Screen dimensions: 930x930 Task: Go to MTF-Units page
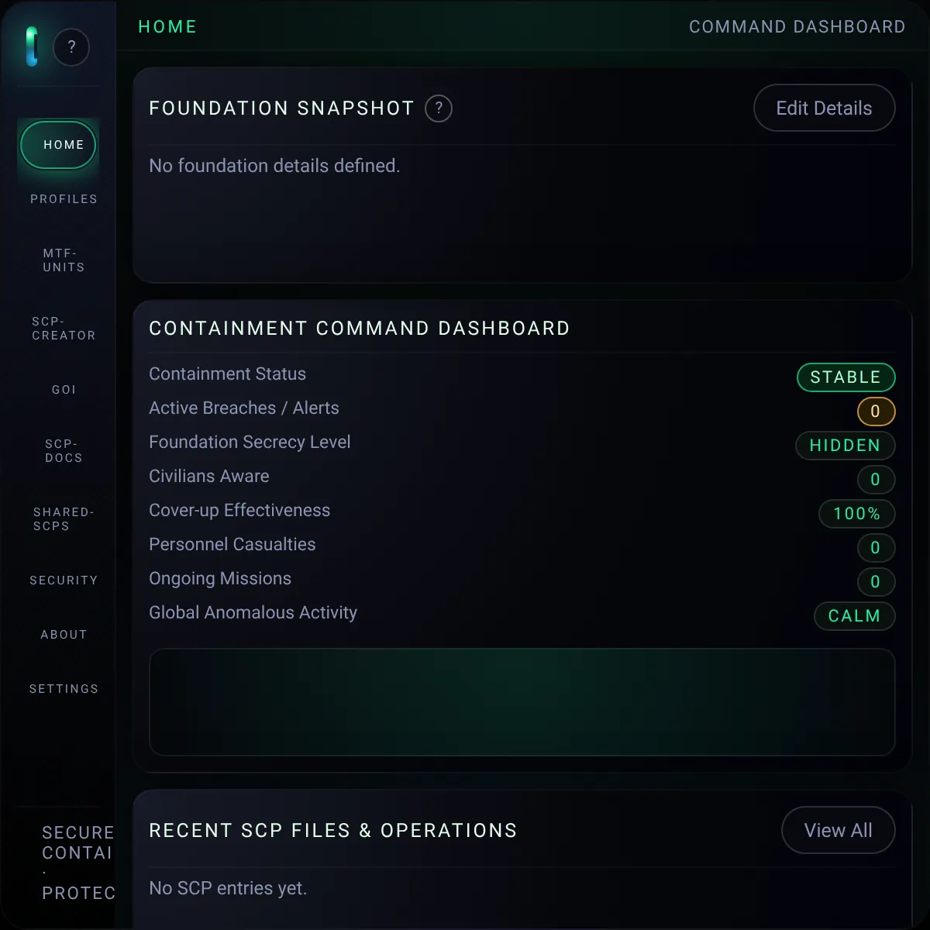click(x=64, y=260)
